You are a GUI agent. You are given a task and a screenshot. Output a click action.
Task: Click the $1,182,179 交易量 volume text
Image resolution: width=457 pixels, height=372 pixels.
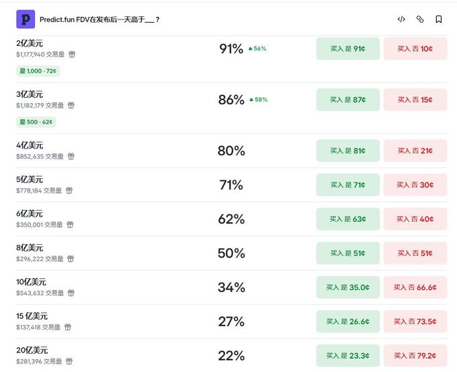point(40,106)
